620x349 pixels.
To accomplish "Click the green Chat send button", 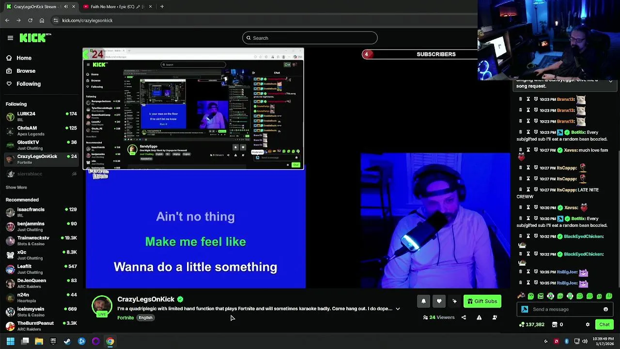I will pyautogui.click(x=604, y=324).
